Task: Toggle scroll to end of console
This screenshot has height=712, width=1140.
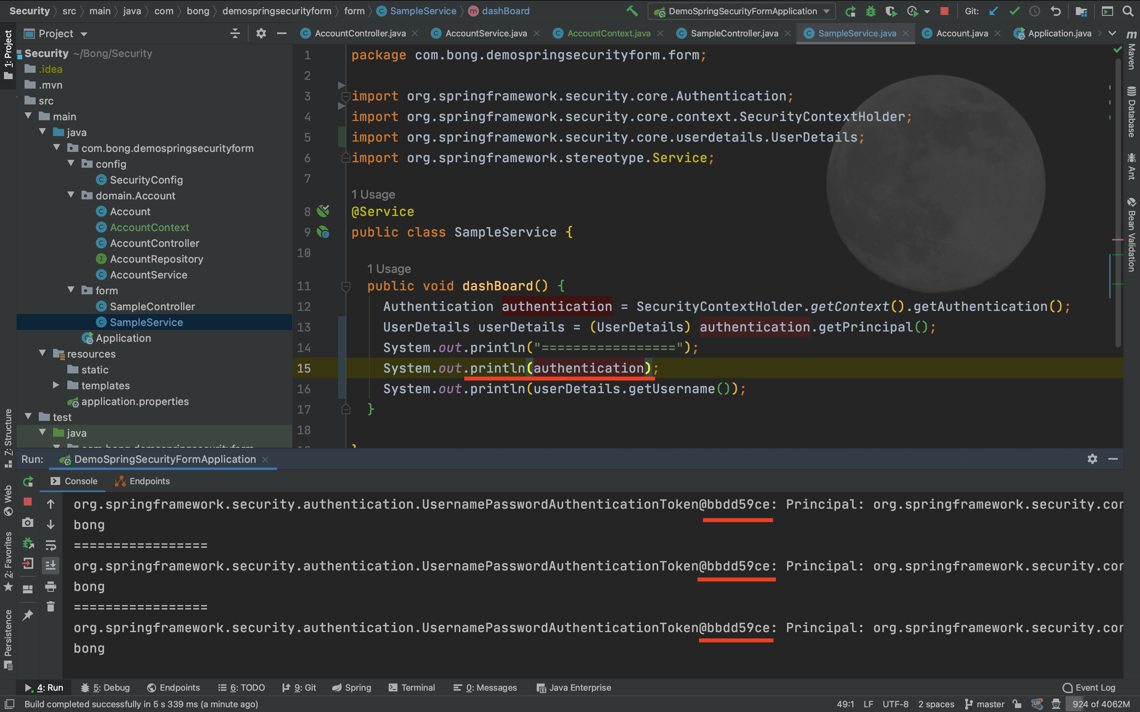Action: (x=51, y=565)
